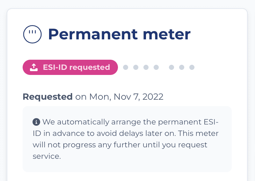
Task: Click the upload icon in the pink badge
Action: point(33,67)
